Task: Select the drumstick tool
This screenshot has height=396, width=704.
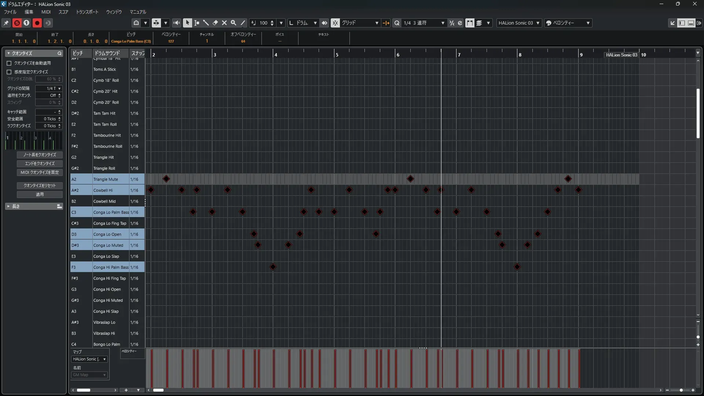Action: coord(206,23)
